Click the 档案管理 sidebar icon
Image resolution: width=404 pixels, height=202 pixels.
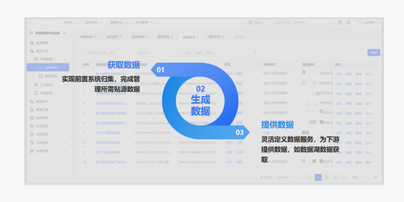tap(32, 151)
